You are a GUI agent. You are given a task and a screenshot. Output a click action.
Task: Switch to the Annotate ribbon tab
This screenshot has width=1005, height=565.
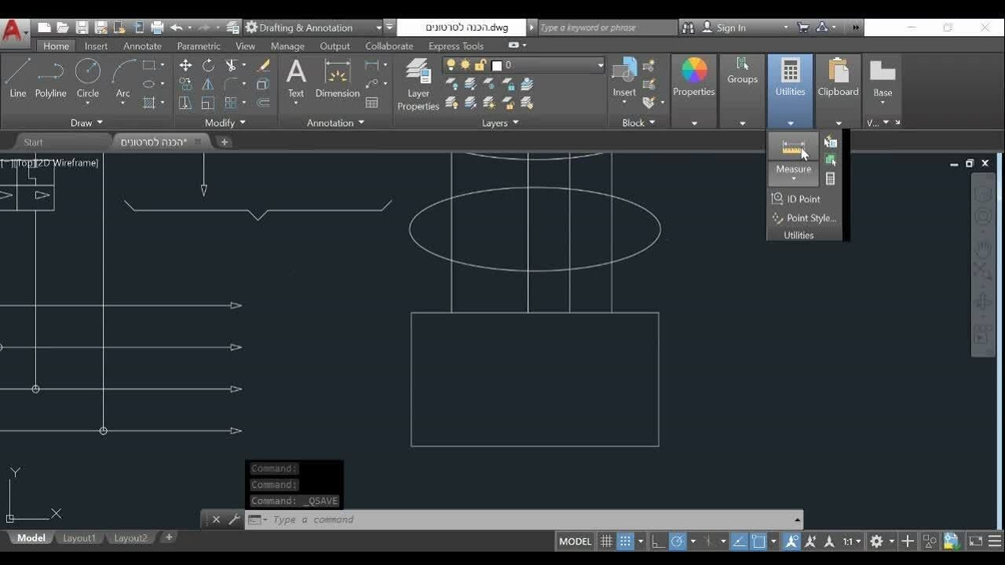point(142,46)
